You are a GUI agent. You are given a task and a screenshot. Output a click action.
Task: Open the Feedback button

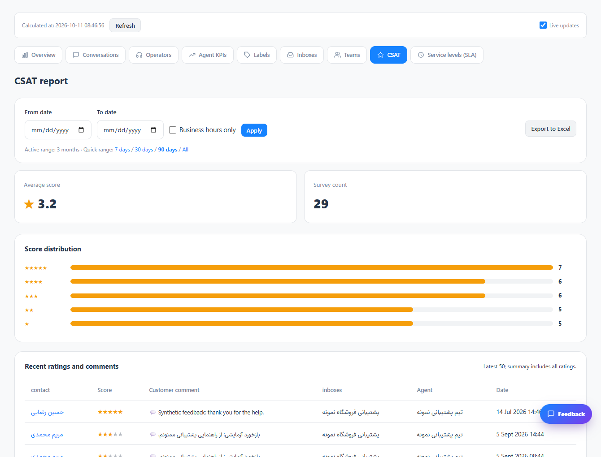coord(566,414)
